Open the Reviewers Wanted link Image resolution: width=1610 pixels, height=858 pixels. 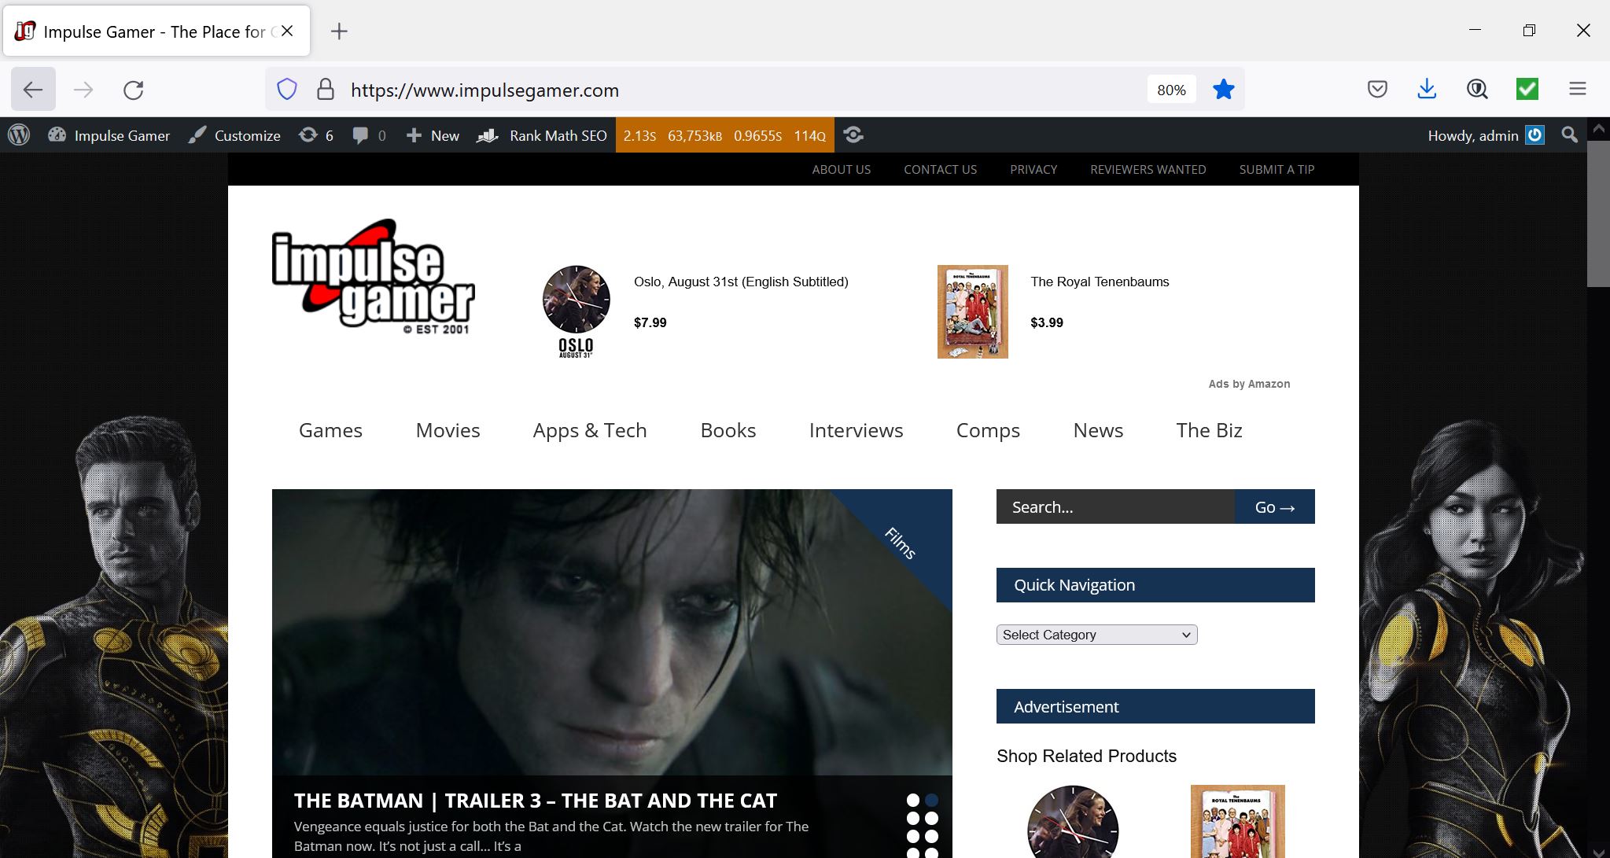(1148, 169)
